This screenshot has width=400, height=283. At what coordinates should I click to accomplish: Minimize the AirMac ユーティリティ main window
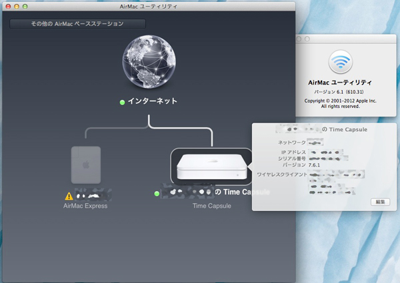[x=17, y=7]
